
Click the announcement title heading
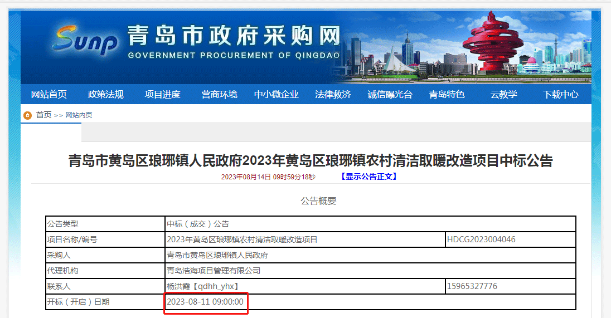[311, 160]
